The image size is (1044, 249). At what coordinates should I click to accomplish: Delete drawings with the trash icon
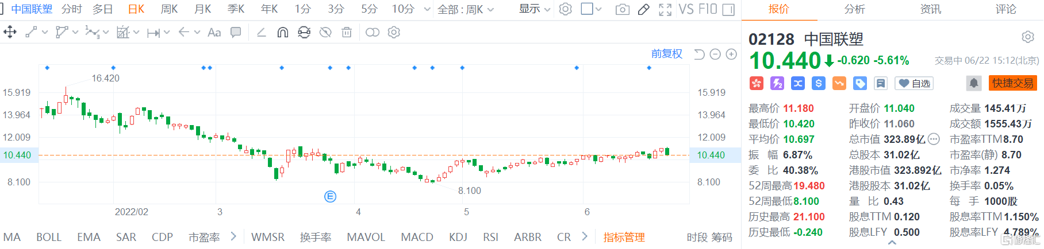click(x=347, y=33)
